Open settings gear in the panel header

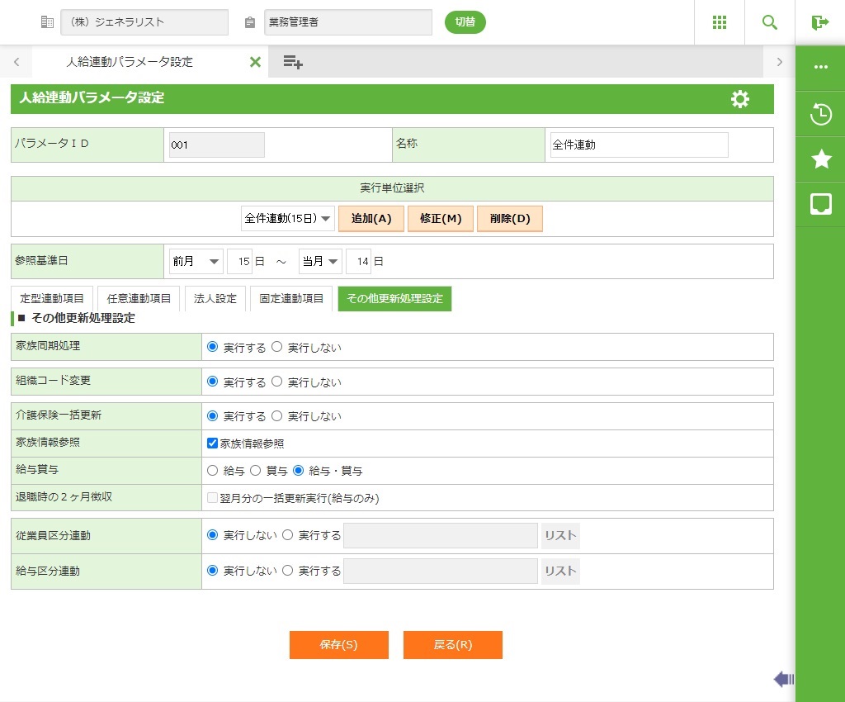[x=740, y=99]
